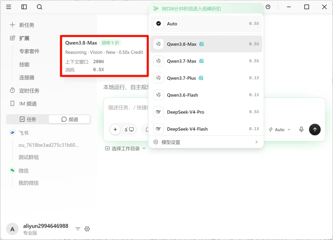Screen dimensions: 333x240
Task: Open the hamburger menu icon
Action: point(9,7)
